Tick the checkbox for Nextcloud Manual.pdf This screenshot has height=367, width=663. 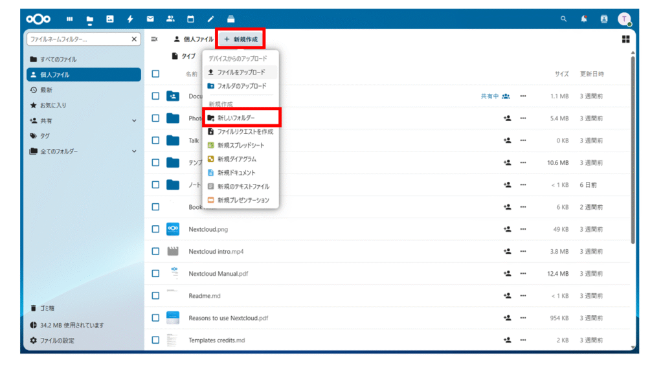(155, 274)
